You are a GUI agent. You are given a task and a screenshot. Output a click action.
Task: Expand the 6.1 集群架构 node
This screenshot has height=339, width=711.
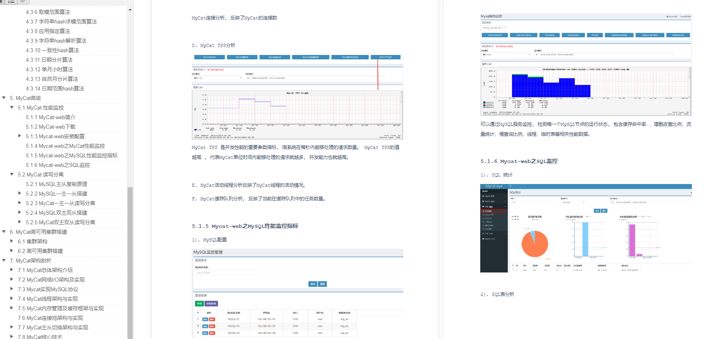coord(12,241)
